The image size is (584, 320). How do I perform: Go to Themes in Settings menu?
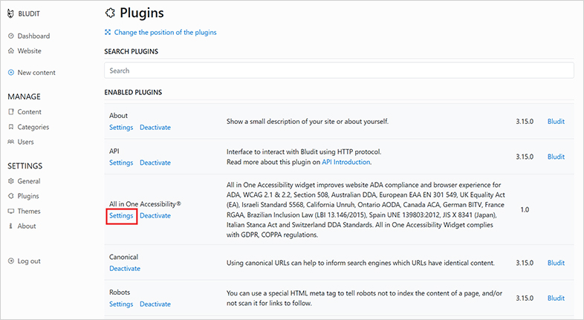pos(29,212)
